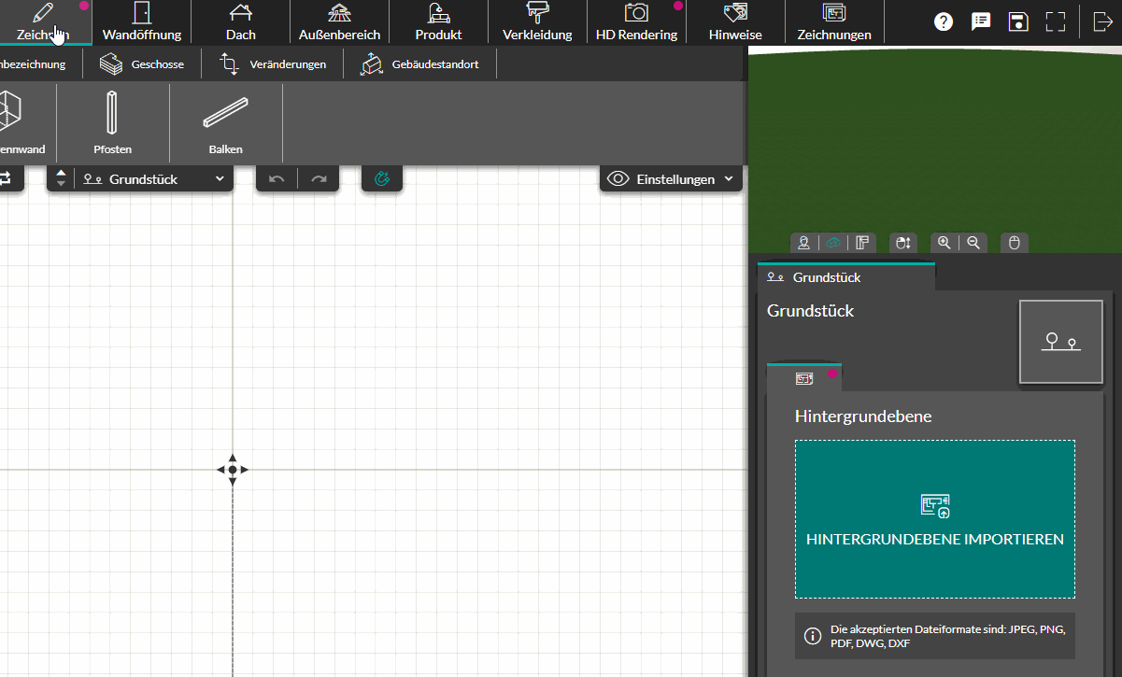This screenshot has width=1122, height=677.
Task: Switch to the Außenbereich tab
Action: coord(339,22)
